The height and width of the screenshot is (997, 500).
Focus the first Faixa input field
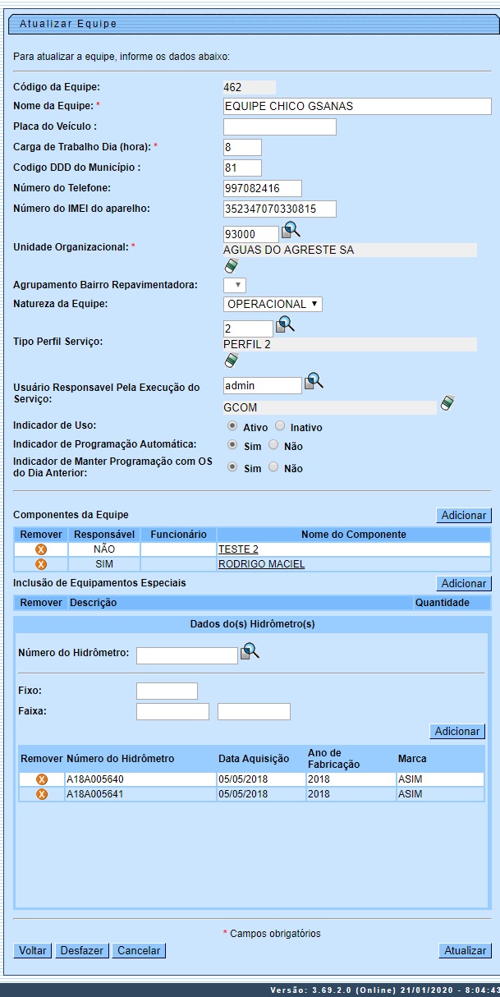[172, 711]
